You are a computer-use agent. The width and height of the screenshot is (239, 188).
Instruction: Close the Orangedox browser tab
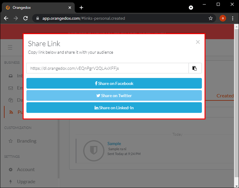[x=70, y=8]
